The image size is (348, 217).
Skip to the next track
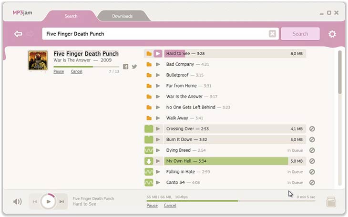click(x=61, y=202)
